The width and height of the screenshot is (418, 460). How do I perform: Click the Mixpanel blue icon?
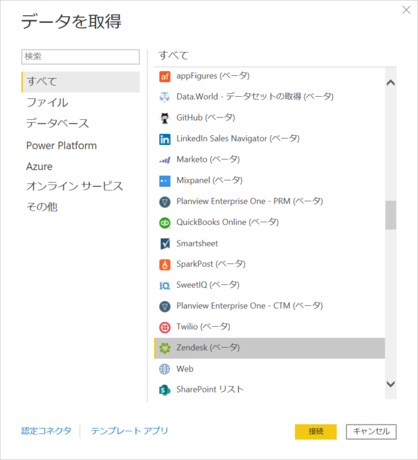pos(164,181)
